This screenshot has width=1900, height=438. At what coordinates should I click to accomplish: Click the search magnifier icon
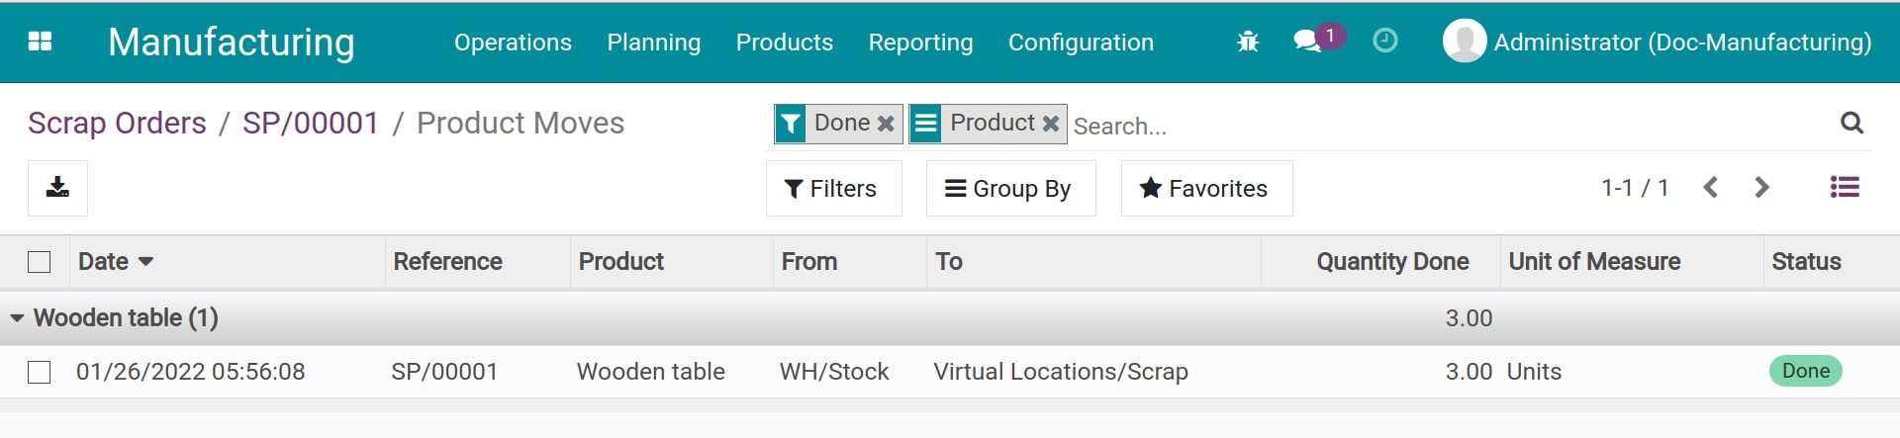coord(1852,124)
